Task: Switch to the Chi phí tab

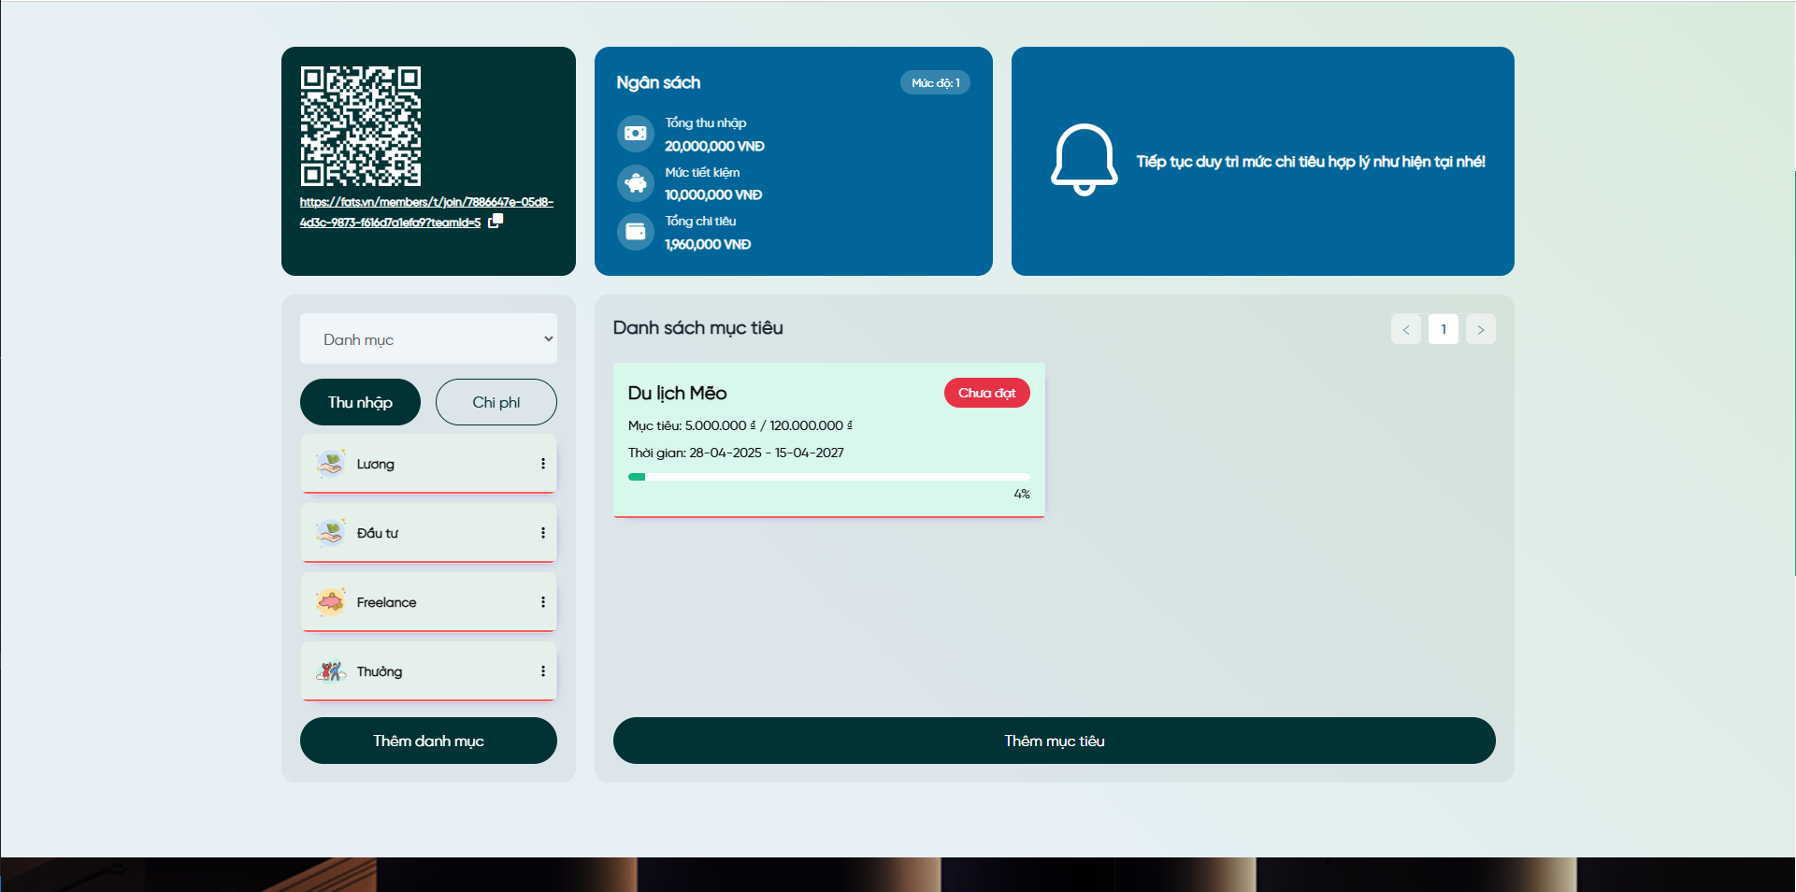Action: [496, 402]
